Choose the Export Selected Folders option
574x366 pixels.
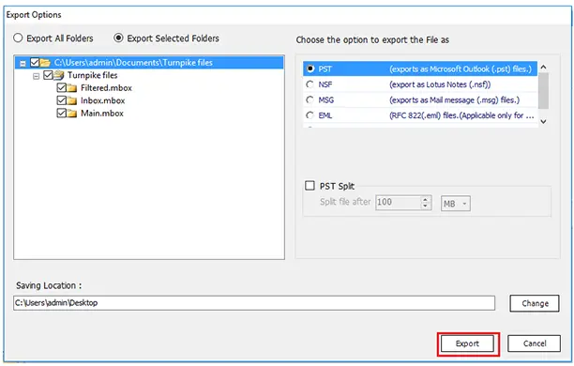pos(118,38)
